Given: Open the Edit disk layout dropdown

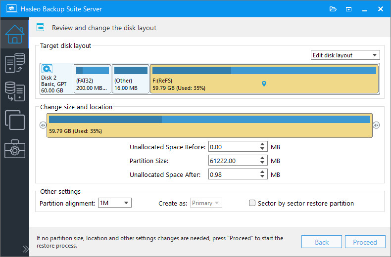Looking at the screenshot, I should click(345, 55).
